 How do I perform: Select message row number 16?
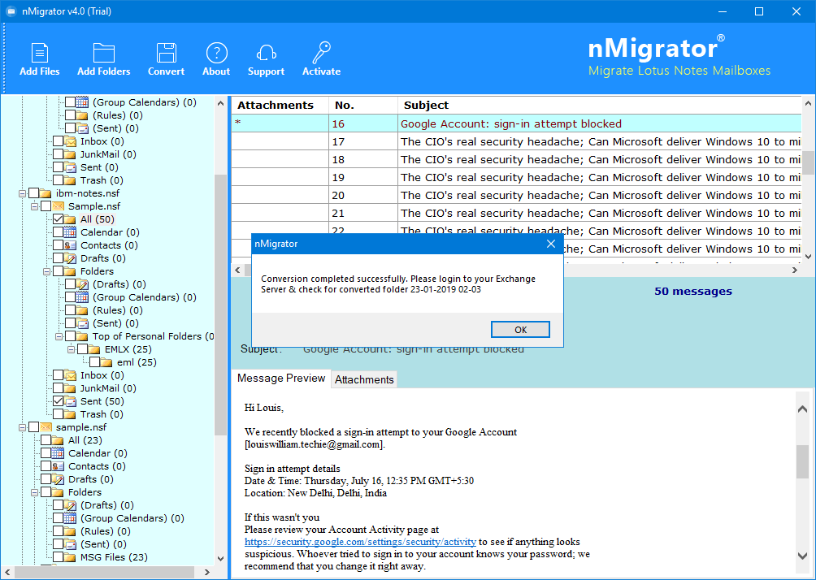point(516,123)
